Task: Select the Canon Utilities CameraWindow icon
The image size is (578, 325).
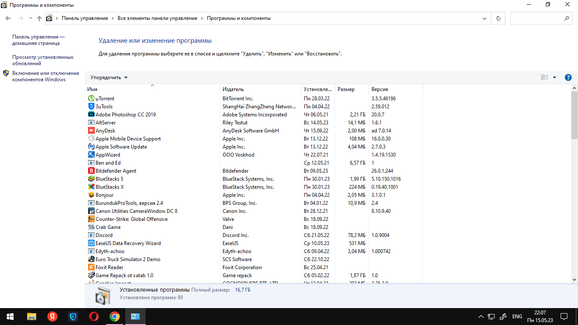Action: pos(91,211)
